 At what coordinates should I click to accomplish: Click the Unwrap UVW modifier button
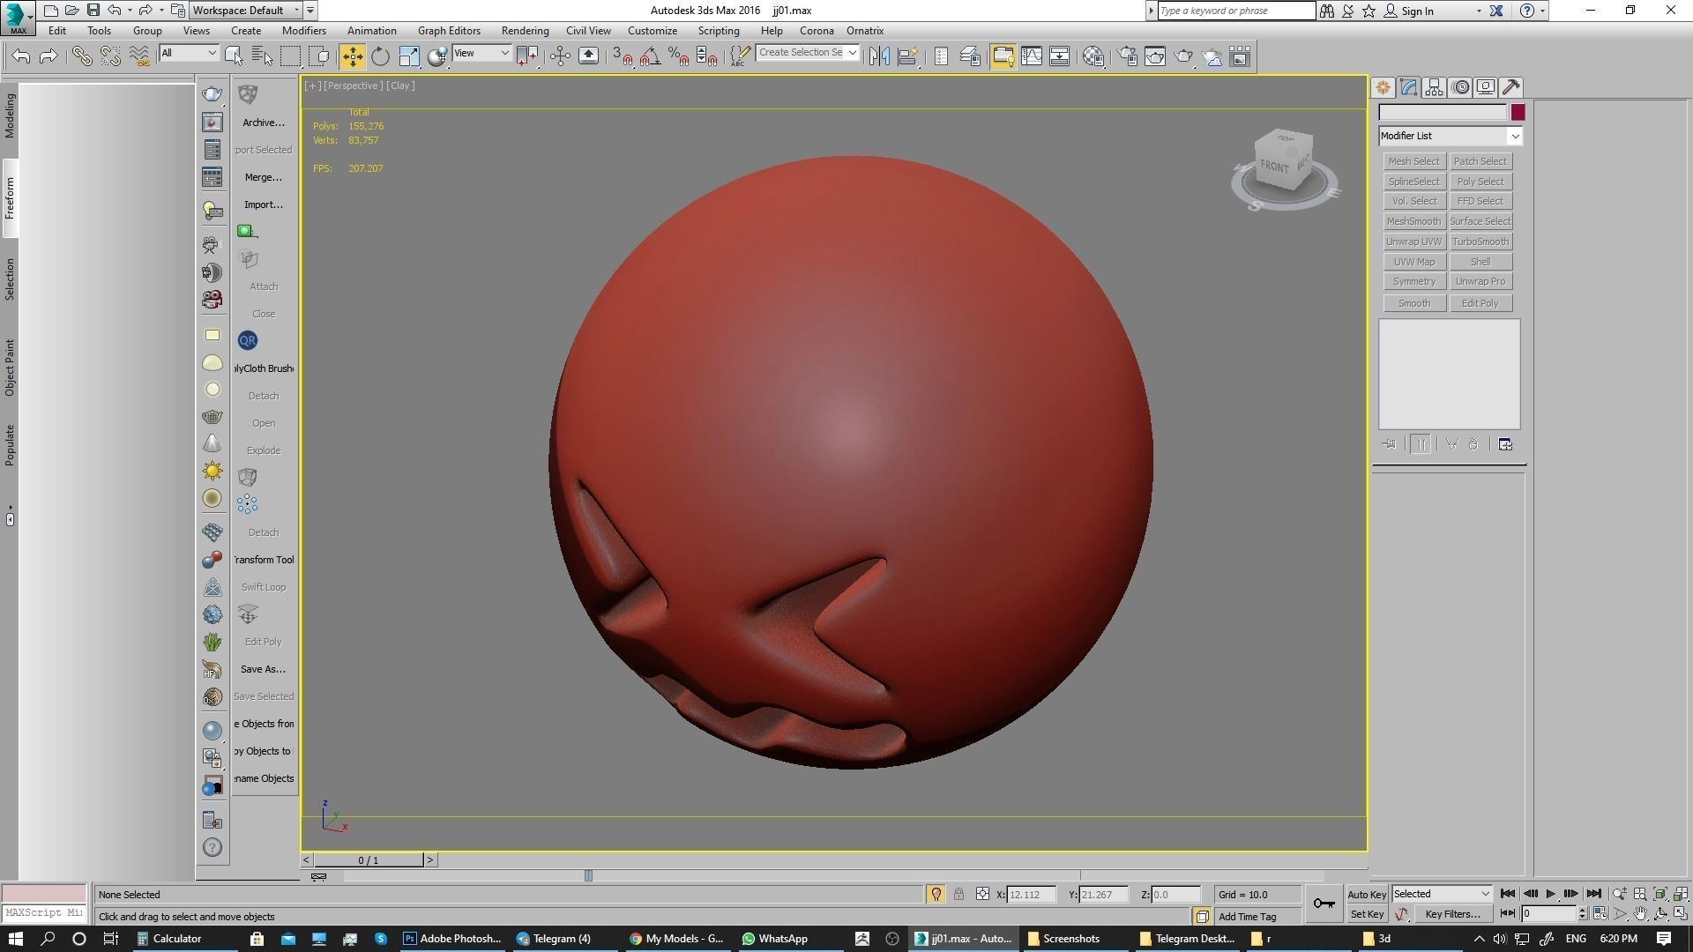click(x=1413, y=242)
